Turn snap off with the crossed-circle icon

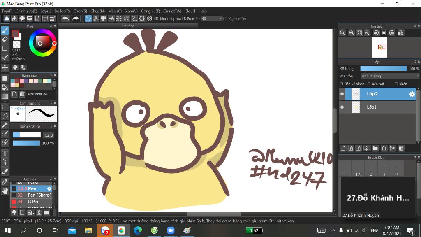(x=88, y=19)
